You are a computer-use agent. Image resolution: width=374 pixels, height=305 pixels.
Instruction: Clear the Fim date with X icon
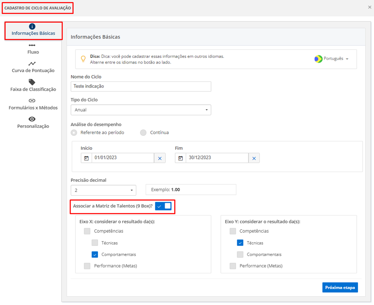coord(254,158)
